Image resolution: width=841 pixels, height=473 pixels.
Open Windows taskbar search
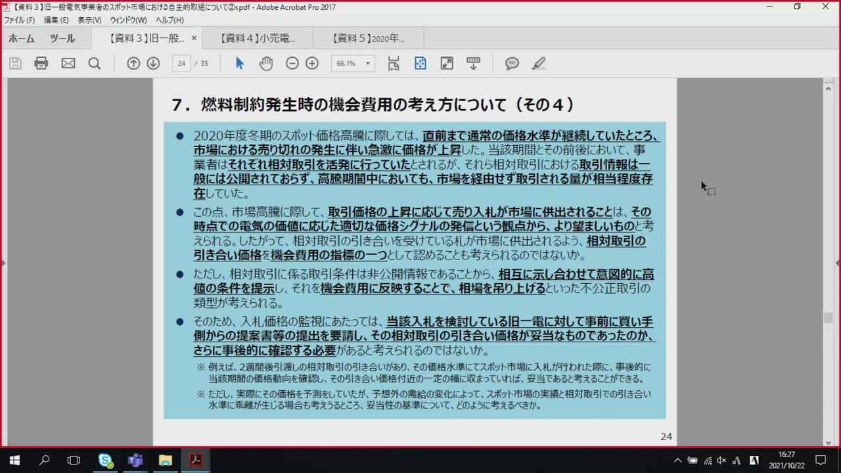click(x=45, y=461)
